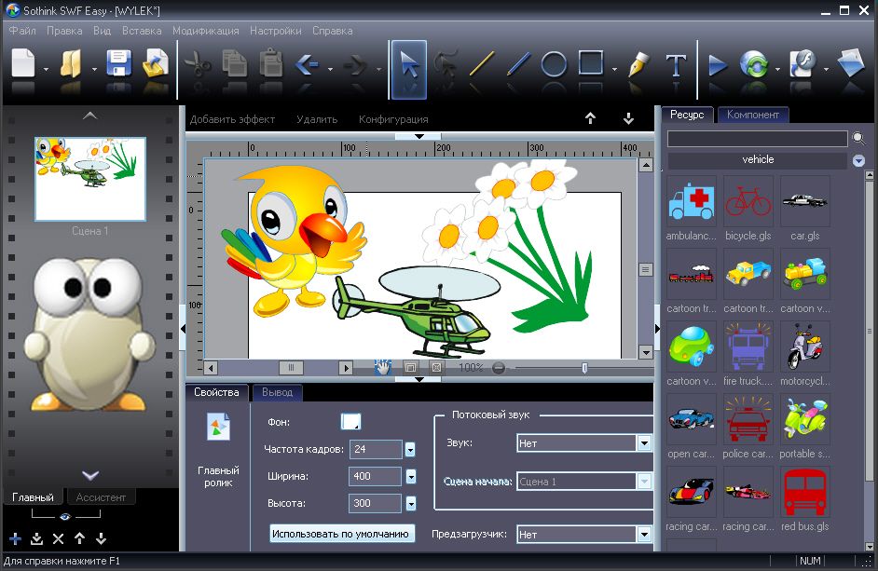The height and width of the screenshot is (571, 878).
Task: Open the Фон background color swatch
Action: pyautogui.click(x=350, y=422)
